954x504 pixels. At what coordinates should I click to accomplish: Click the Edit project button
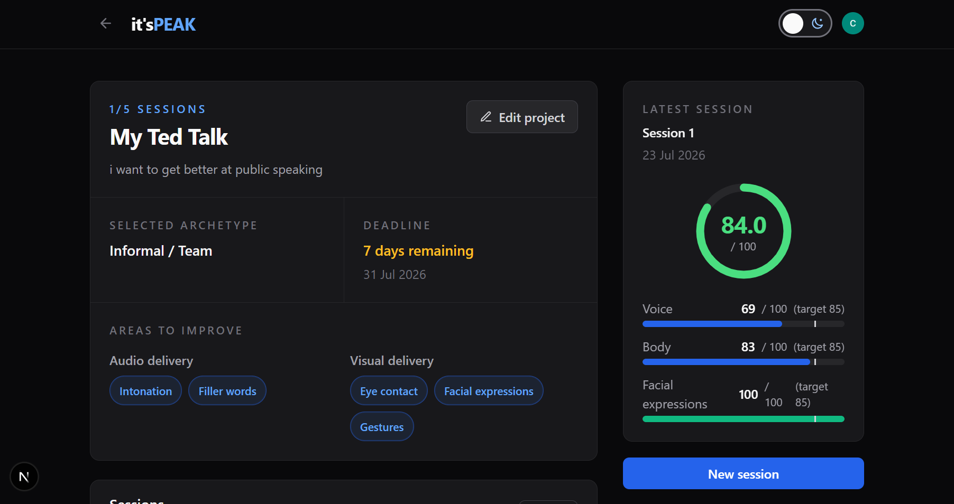pos(522,117)
